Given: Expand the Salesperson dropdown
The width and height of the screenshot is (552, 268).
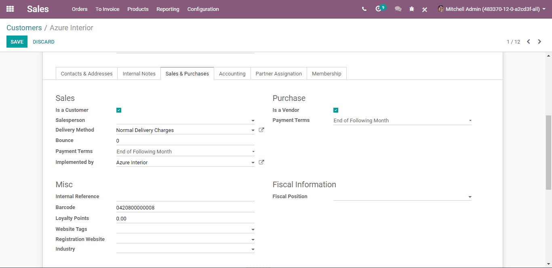Looking at the screenshot, I should 185,120.
